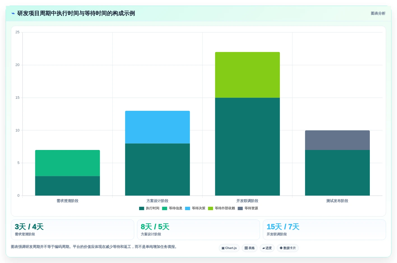
Task: Click the lime green segment of 开发联调阶段 bar
Action: (x=247, y=75)
